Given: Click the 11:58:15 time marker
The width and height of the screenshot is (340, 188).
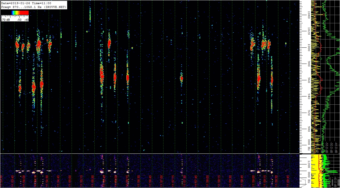Looking at the screenshot, I should coord(219,181).
